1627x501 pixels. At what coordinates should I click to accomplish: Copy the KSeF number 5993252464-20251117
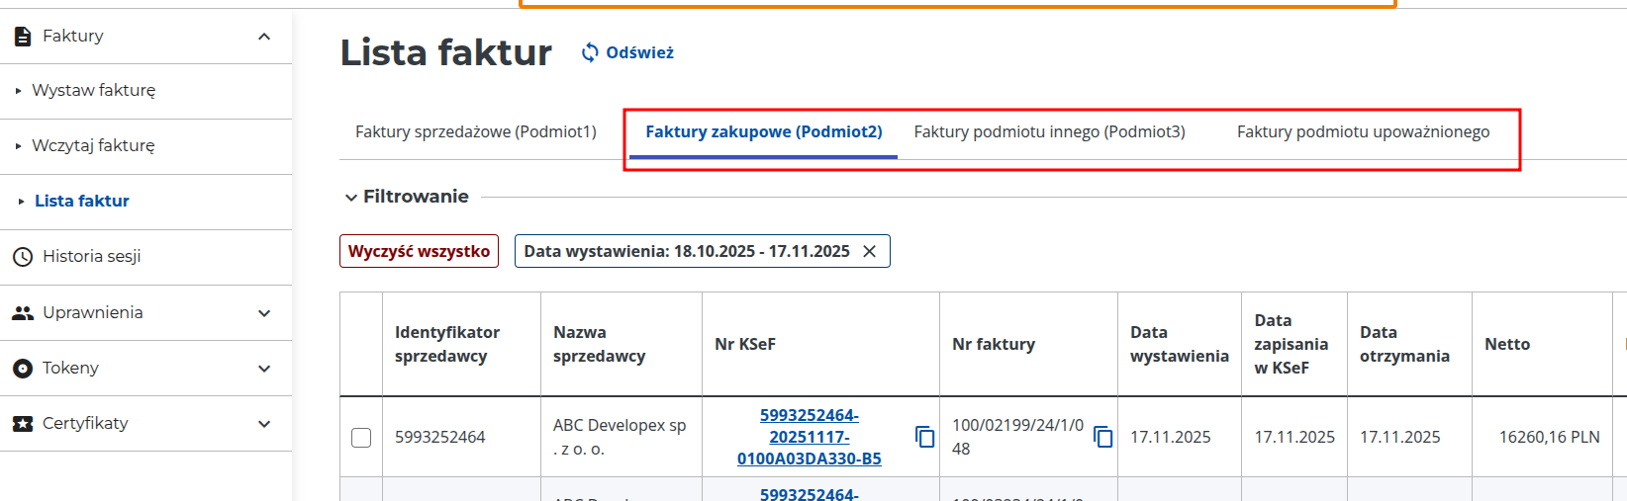pyautogui.click(x=924, y=437)
